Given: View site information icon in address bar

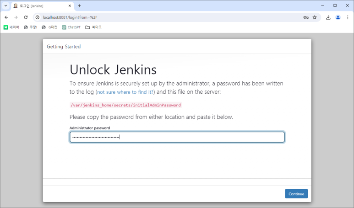Looking at the screenshot, I should (x=38, y=17).
